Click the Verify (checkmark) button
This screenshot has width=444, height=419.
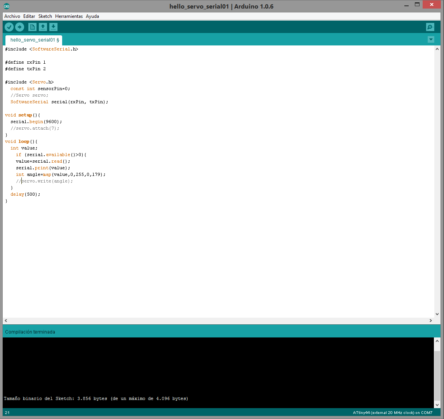click(x=9, y=27)
